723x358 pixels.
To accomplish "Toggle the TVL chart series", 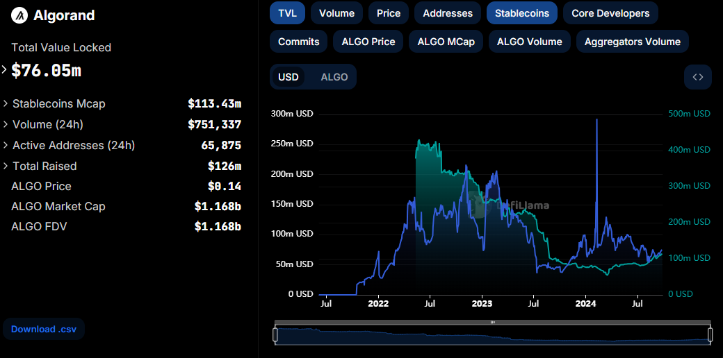I will pos(287,13).
